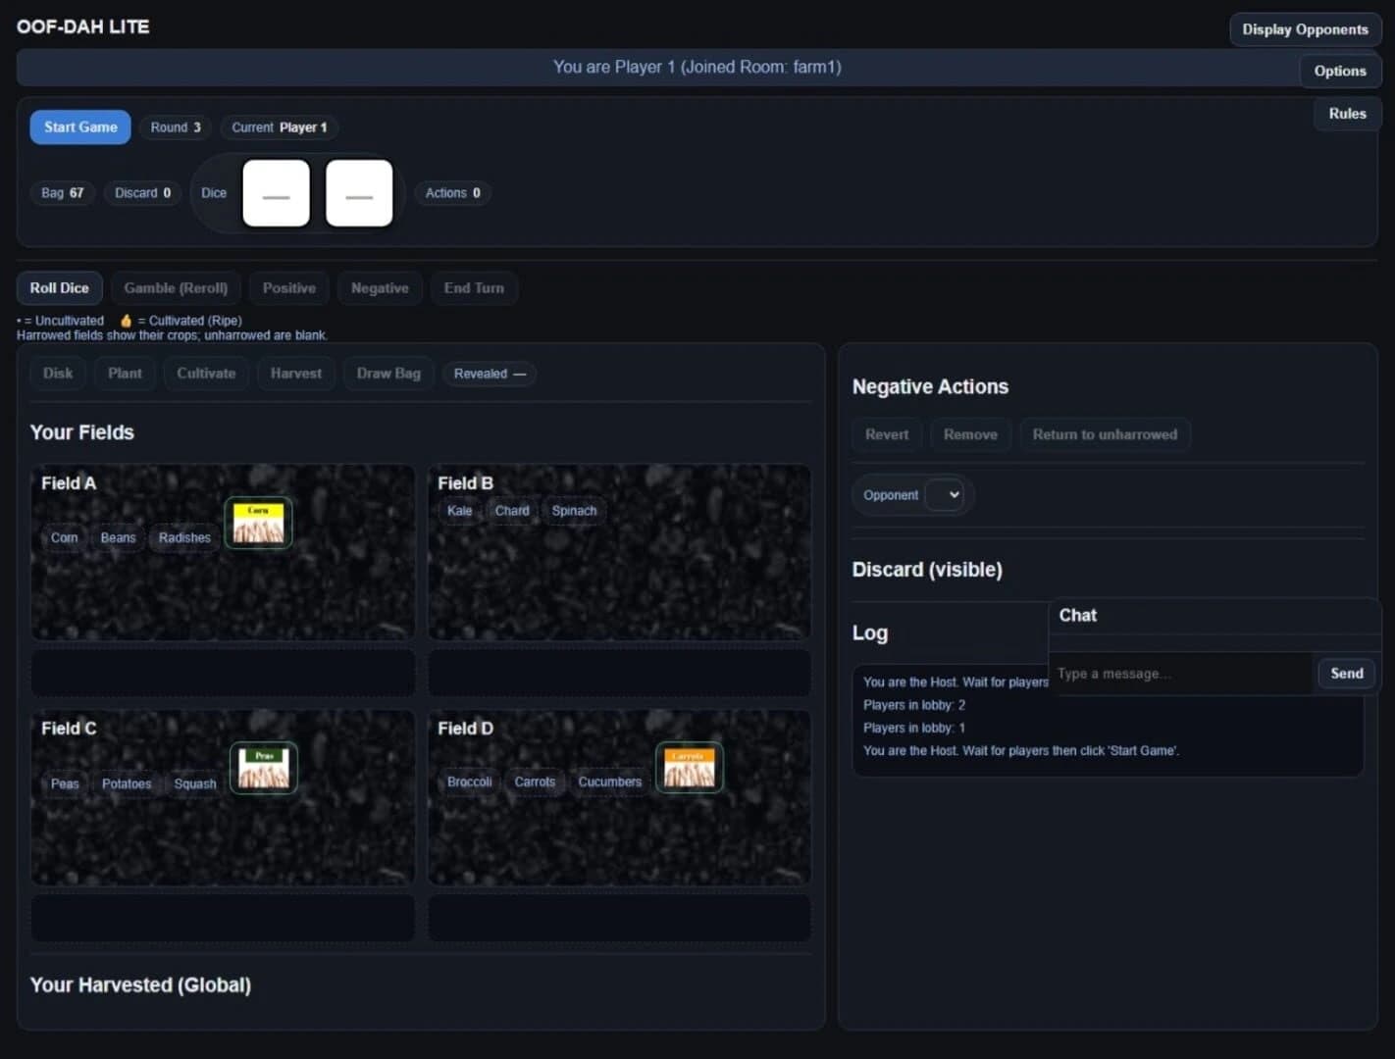This screenshot has width=1395, height=1059.
Task: Choose the Draw Bag action
Action: [388, 374]
